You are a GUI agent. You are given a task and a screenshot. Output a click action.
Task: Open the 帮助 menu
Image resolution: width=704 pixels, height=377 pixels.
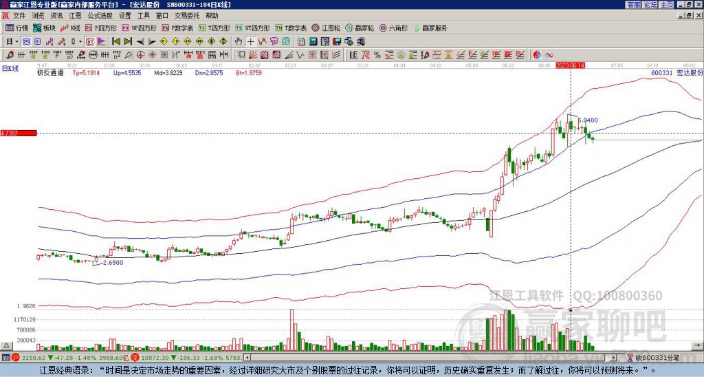tap(212, 16)
